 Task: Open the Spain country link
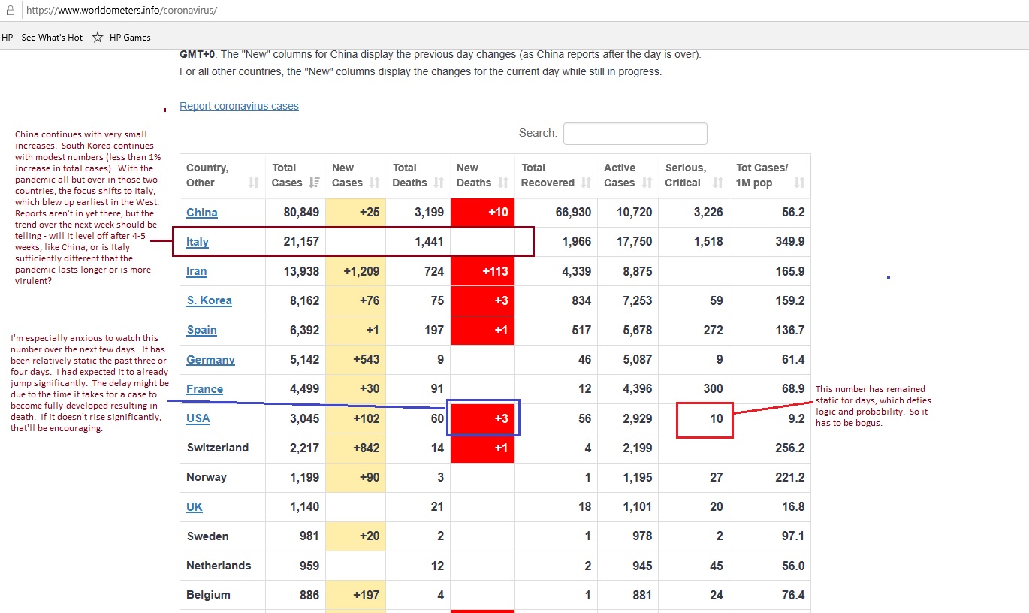(x=202, y=330)
